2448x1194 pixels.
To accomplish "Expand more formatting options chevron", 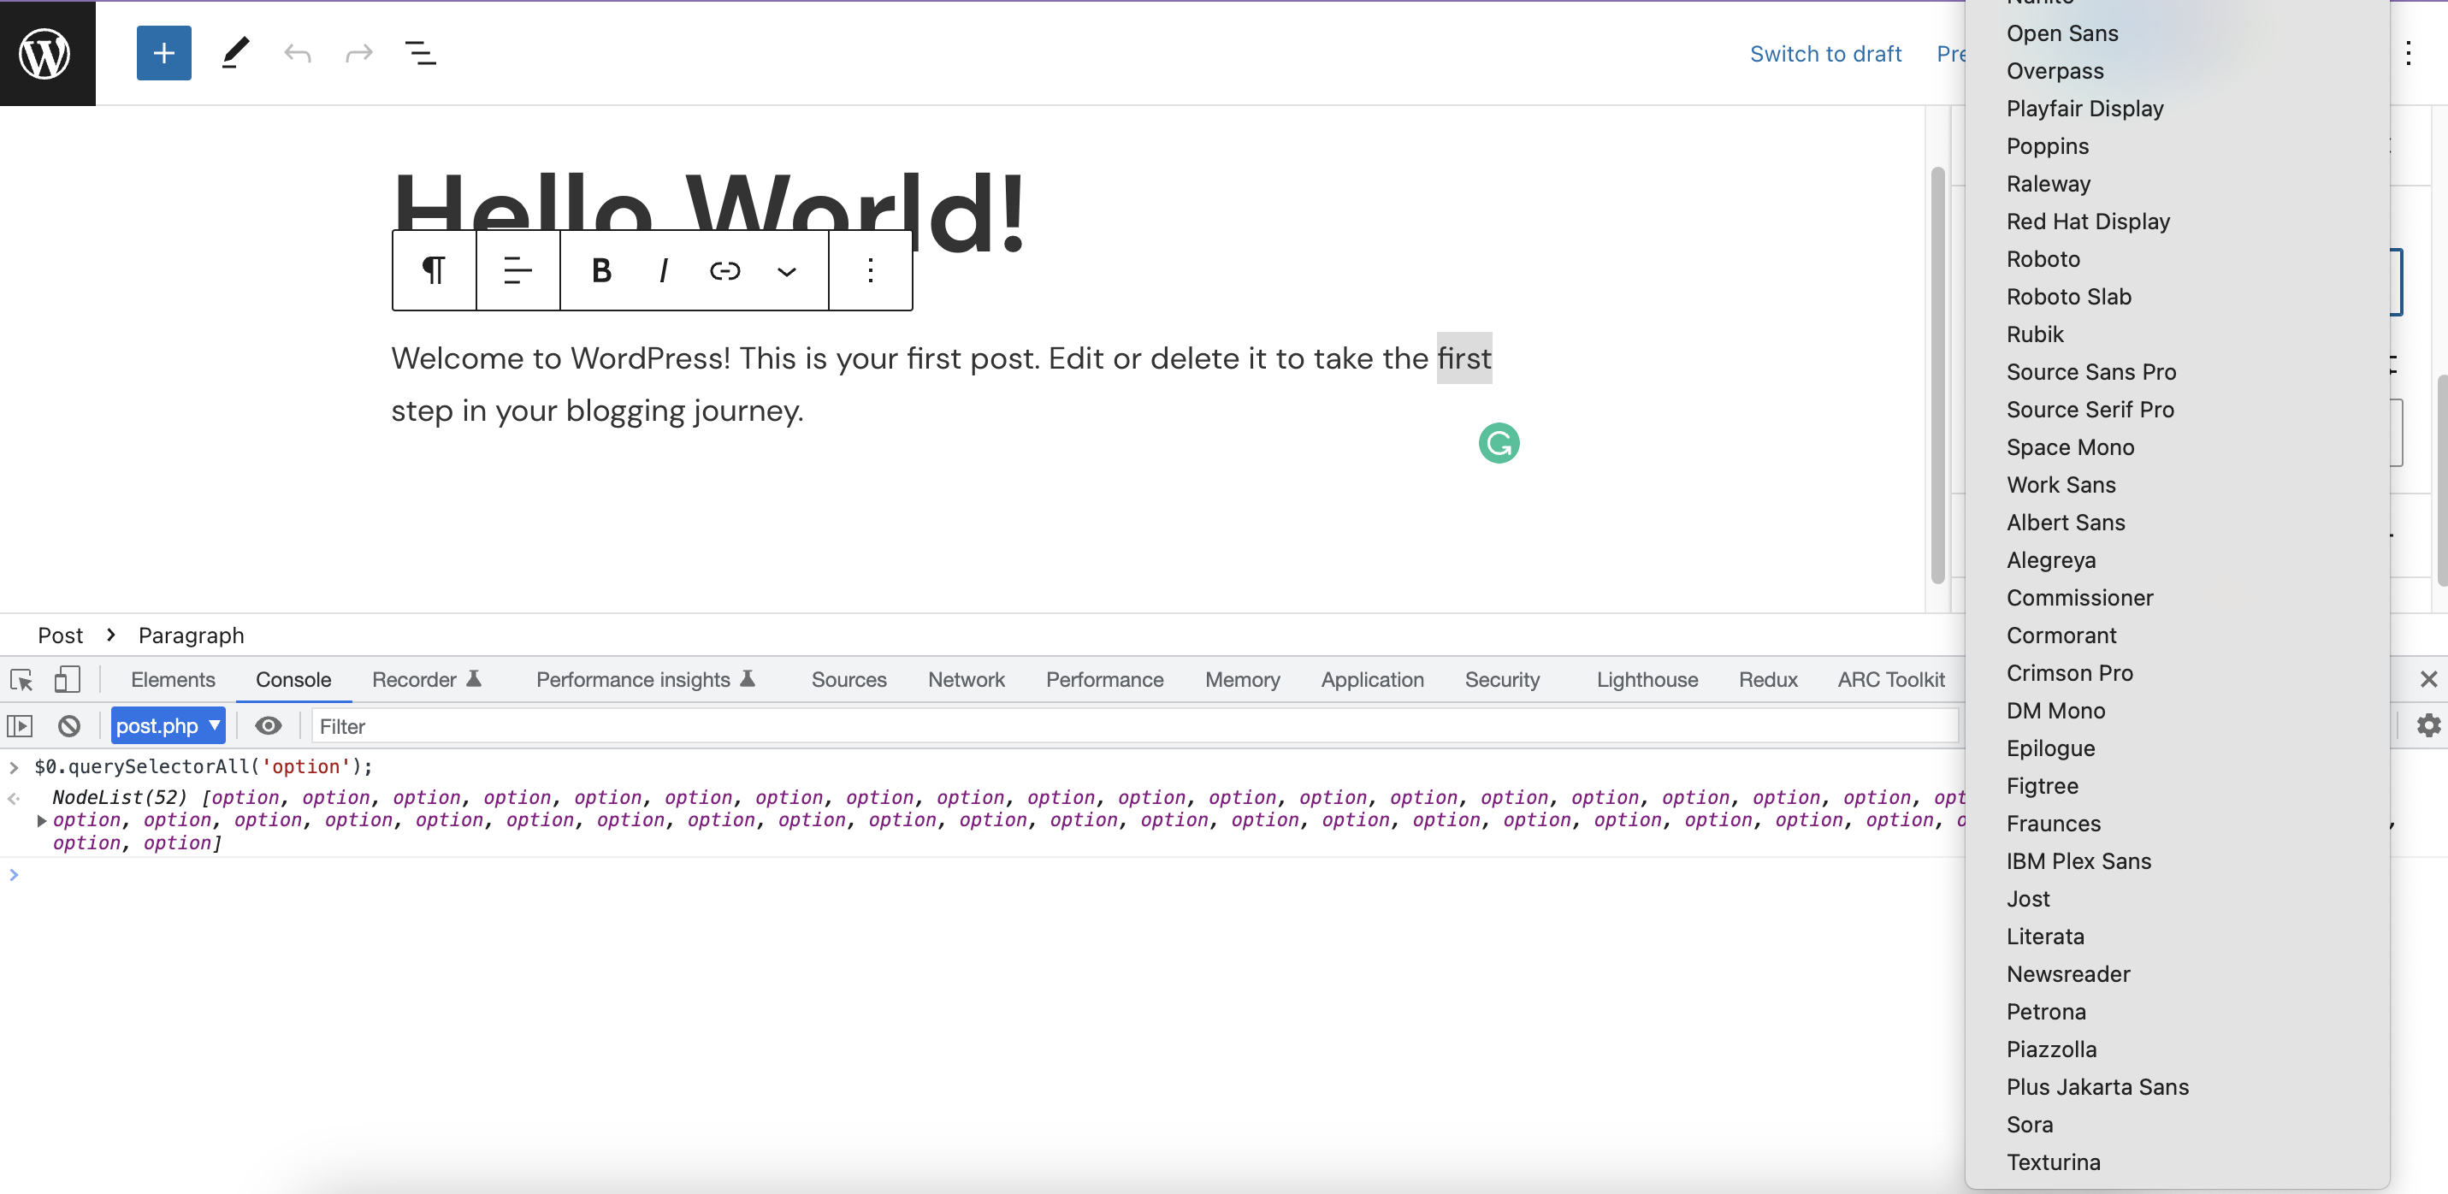I will [786, 271].
